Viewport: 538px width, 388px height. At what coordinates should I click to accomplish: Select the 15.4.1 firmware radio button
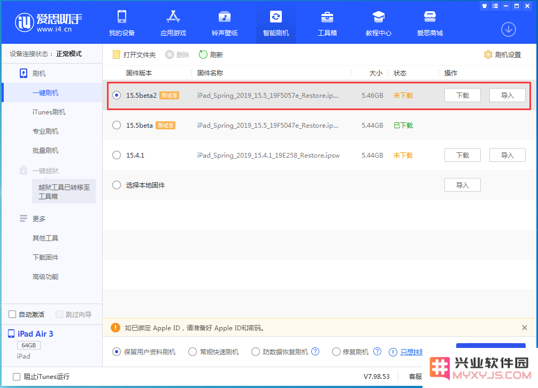[117, 155]
